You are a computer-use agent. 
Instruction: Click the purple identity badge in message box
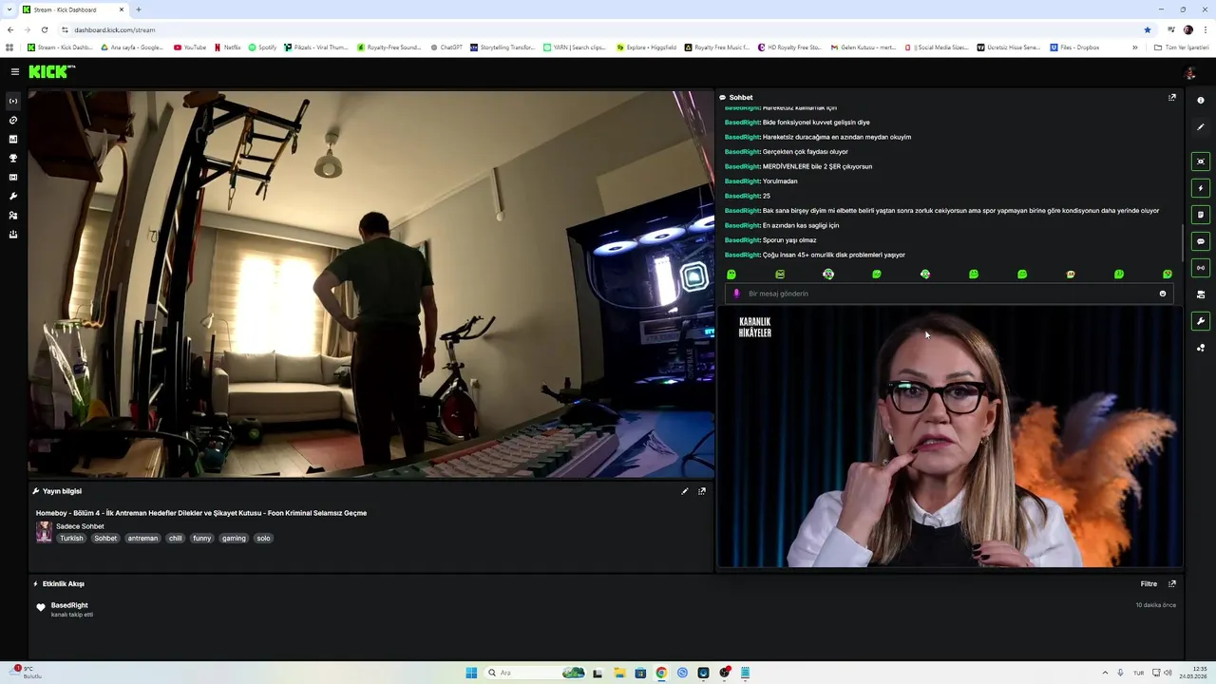(736, 294)
